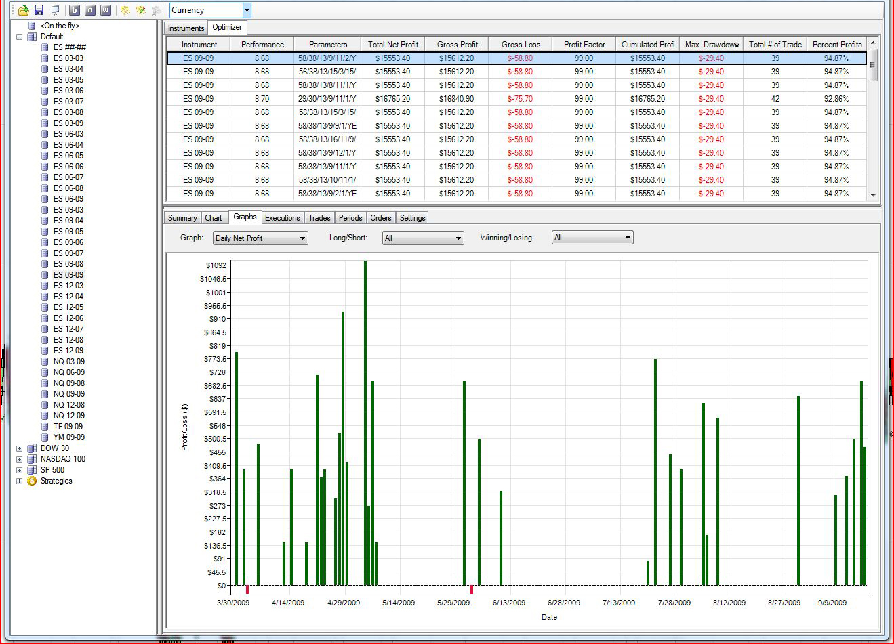894x644 pixels.
Task: Expand the DOW 30 list
Action: tap(19, 448)
